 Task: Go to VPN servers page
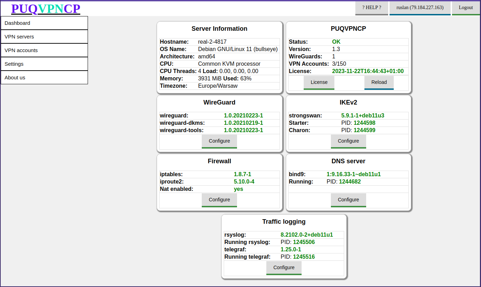[x=44, y=37]
